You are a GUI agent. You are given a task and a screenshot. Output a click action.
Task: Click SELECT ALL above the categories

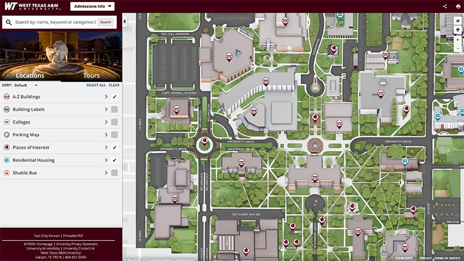[x=96, y=85]
